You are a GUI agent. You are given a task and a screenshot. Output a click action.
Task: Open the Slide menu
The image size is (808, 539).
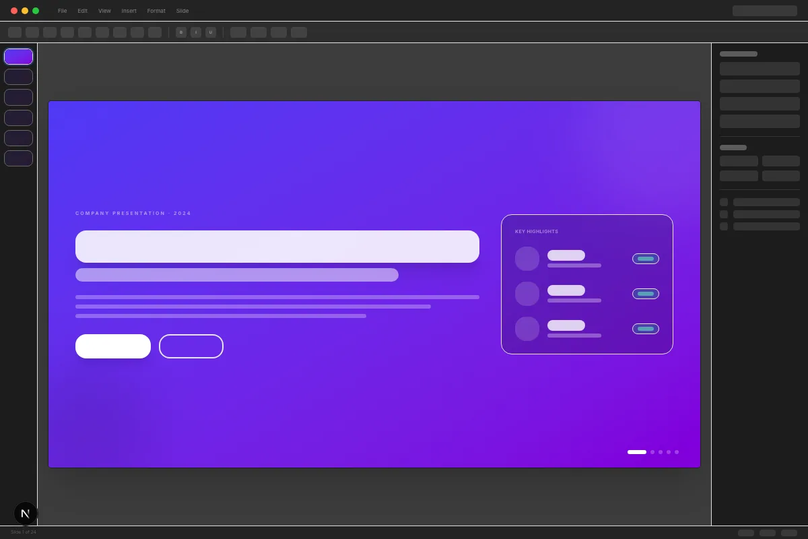tap(182, 11)
